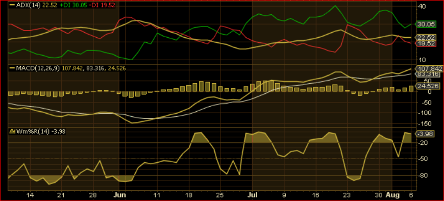Image resolution: width=444 pixels, height=201 pixels.
Task: Click the Jun label on date axis
Action: [x=119, y=195]
